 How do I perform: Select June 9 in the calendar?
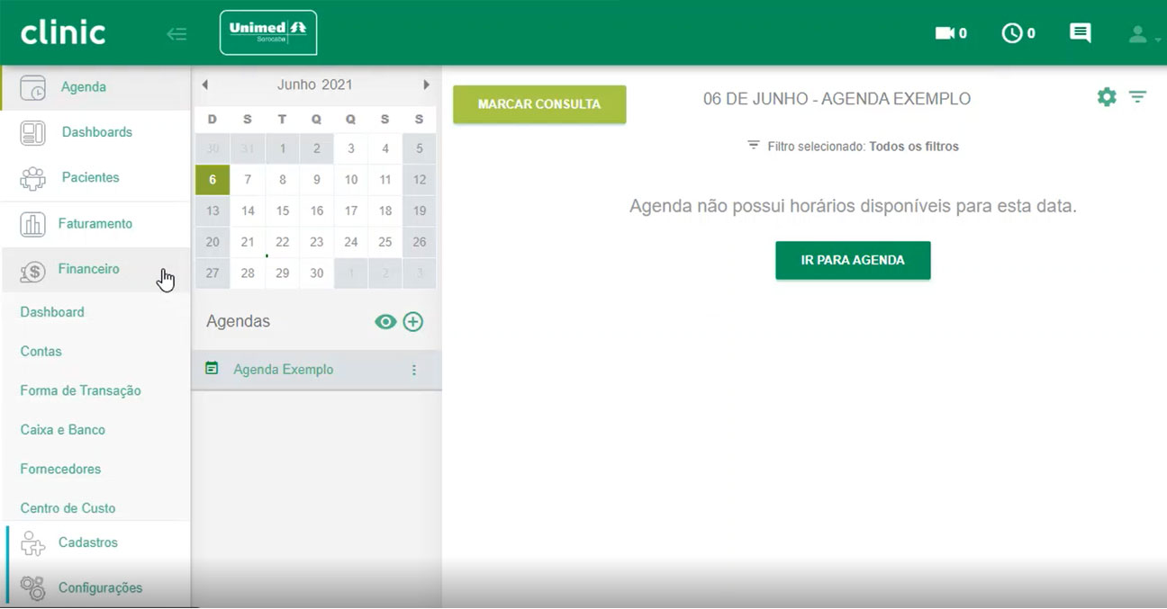click(317, 180)
